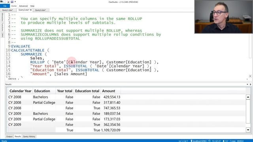Select the Results bottom tab

[x=18, y=136]
